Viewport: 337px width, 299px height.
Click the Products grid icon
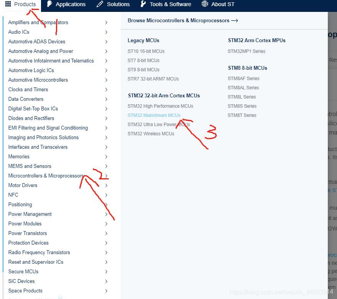click(x=8, y=4)
